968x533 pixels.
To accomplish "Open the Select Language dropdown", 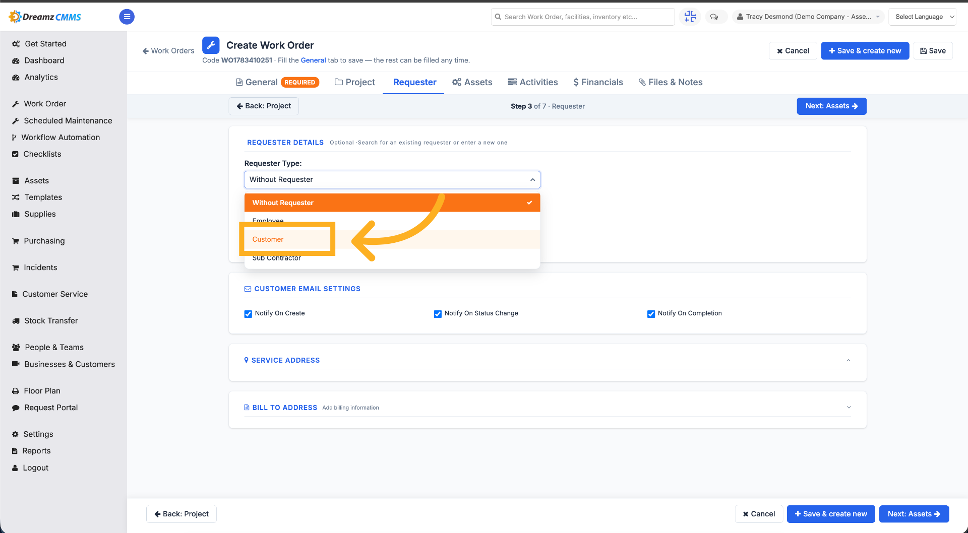I will tap(922, 17).
